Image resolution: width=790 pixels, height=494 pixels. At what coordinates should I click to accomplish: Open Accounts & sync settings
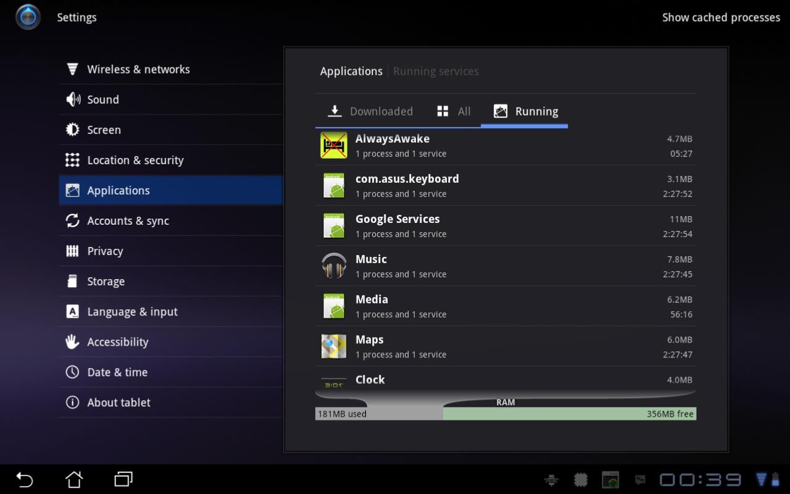(x=171, y=220)
